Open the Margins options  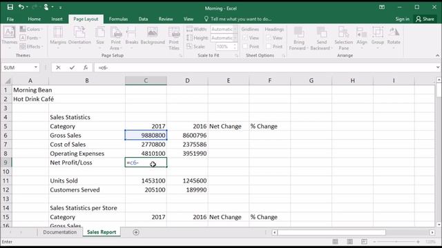coord(58,38)
